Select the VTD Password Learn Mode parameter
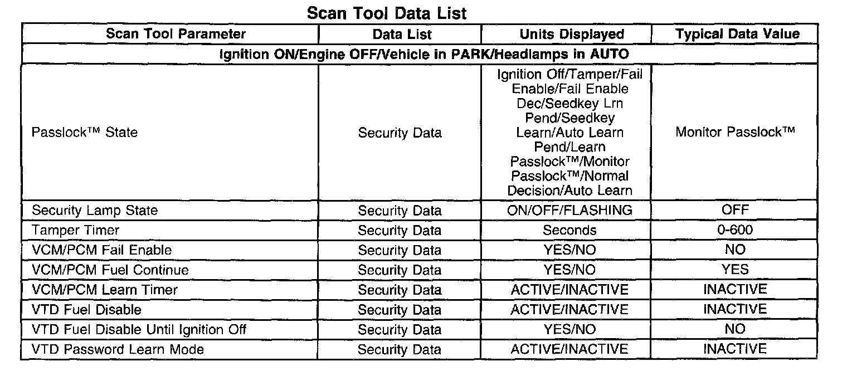The height and width of the screenshot is (371, 847). coord(118,350)
